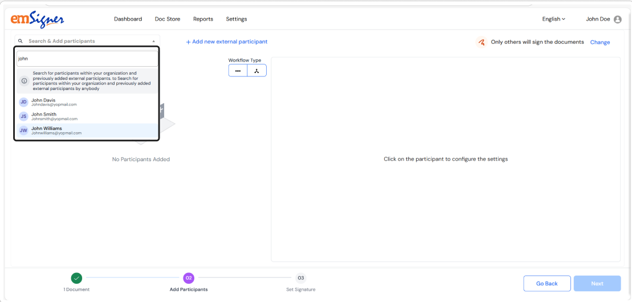The image size is (632, 302).
Task: Go to the Doc Store tab
Action: [x=168, y=19]
